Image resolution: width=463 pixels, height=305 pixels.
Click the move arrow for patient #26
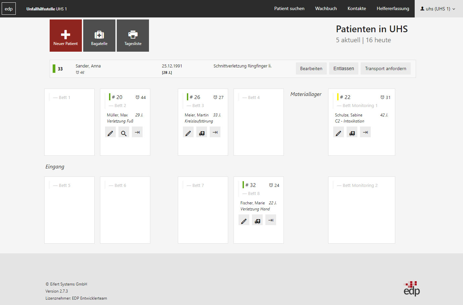pyautogui.click(x=215, y=132)
